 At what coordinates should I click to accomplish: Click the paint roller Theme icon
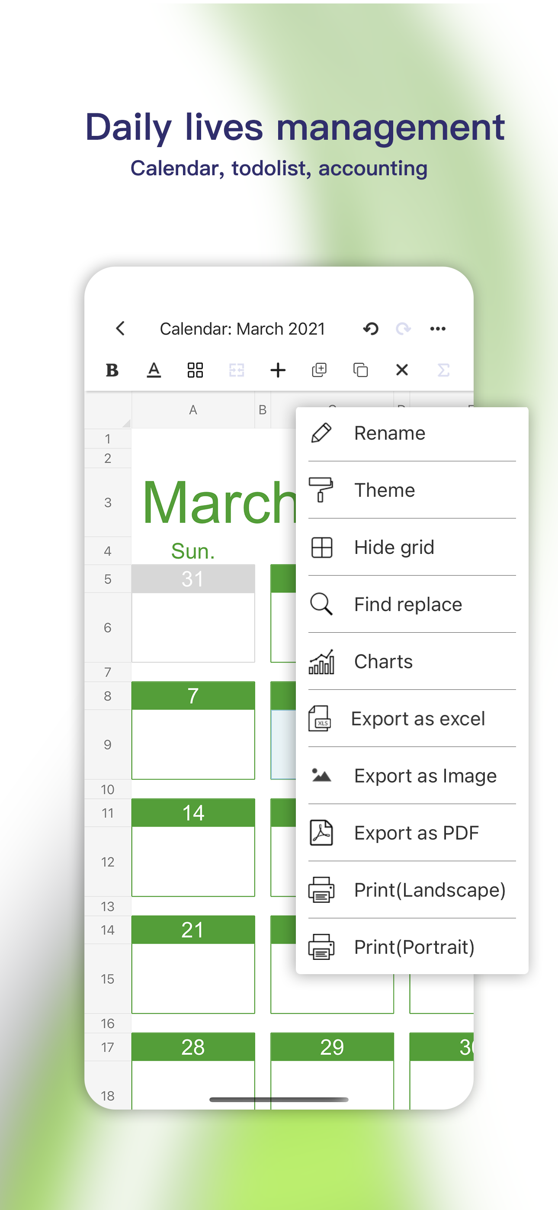coord(321,490)
